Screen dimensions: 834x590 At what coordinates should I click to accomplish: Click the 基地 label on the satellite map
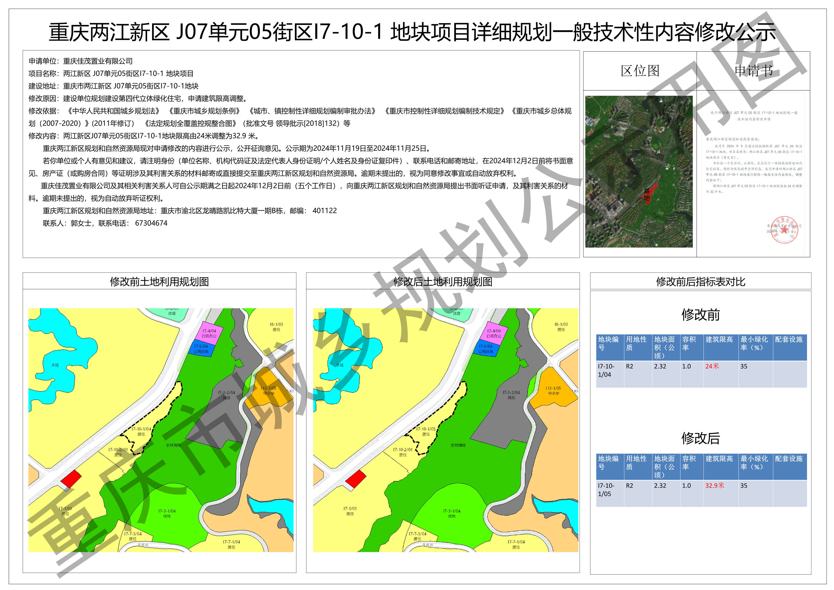tap(647, 194)
